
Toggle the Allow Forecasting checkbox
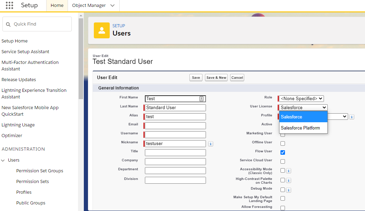[x=283, y=208]
